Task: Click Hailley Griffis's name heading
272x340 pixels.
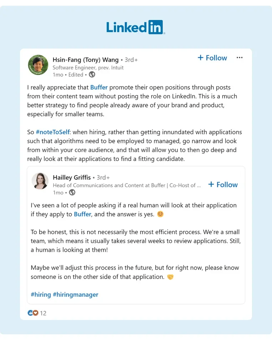Action: click(71, 177)
